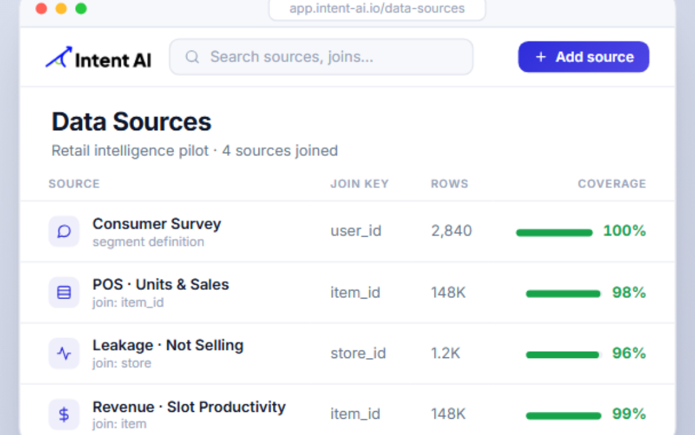Click the Consumer Survey chat bubble icon
Screen dimensions: 695x435
click(x=64, y=231)
